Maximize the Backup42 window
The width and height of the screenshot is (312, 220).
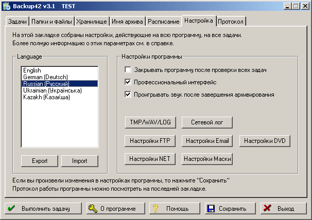pyautogui.click(x=296, y=6)
